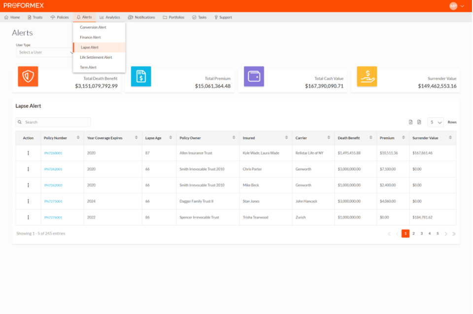Click the blue Total Premium invoice icon

point(141,76)
